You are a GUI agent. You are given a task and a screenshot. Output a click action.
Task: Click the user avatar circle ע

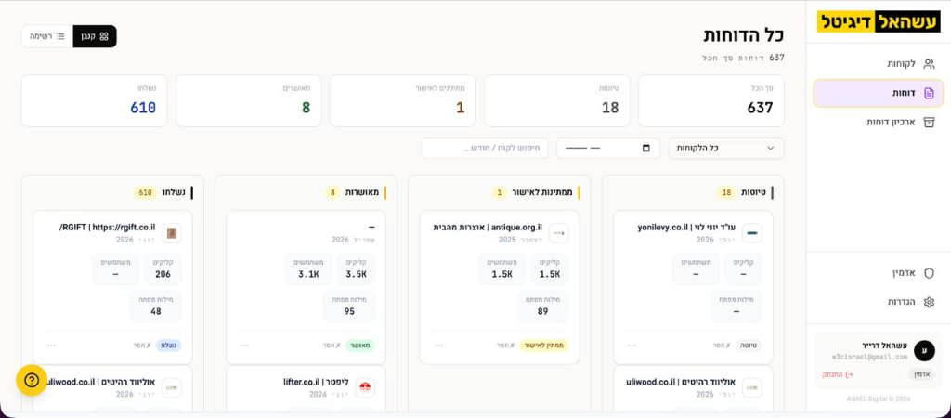click(x=924, y=351)
